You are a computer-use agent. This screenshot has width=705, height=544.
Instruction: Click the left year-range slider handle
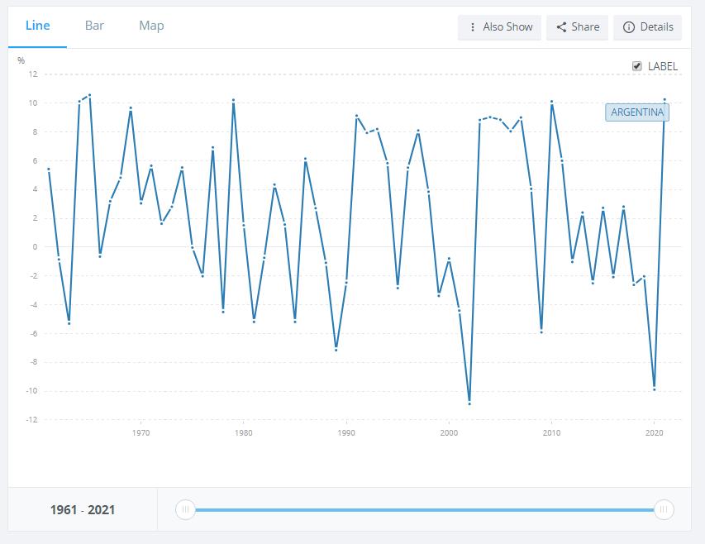[185, 510]
